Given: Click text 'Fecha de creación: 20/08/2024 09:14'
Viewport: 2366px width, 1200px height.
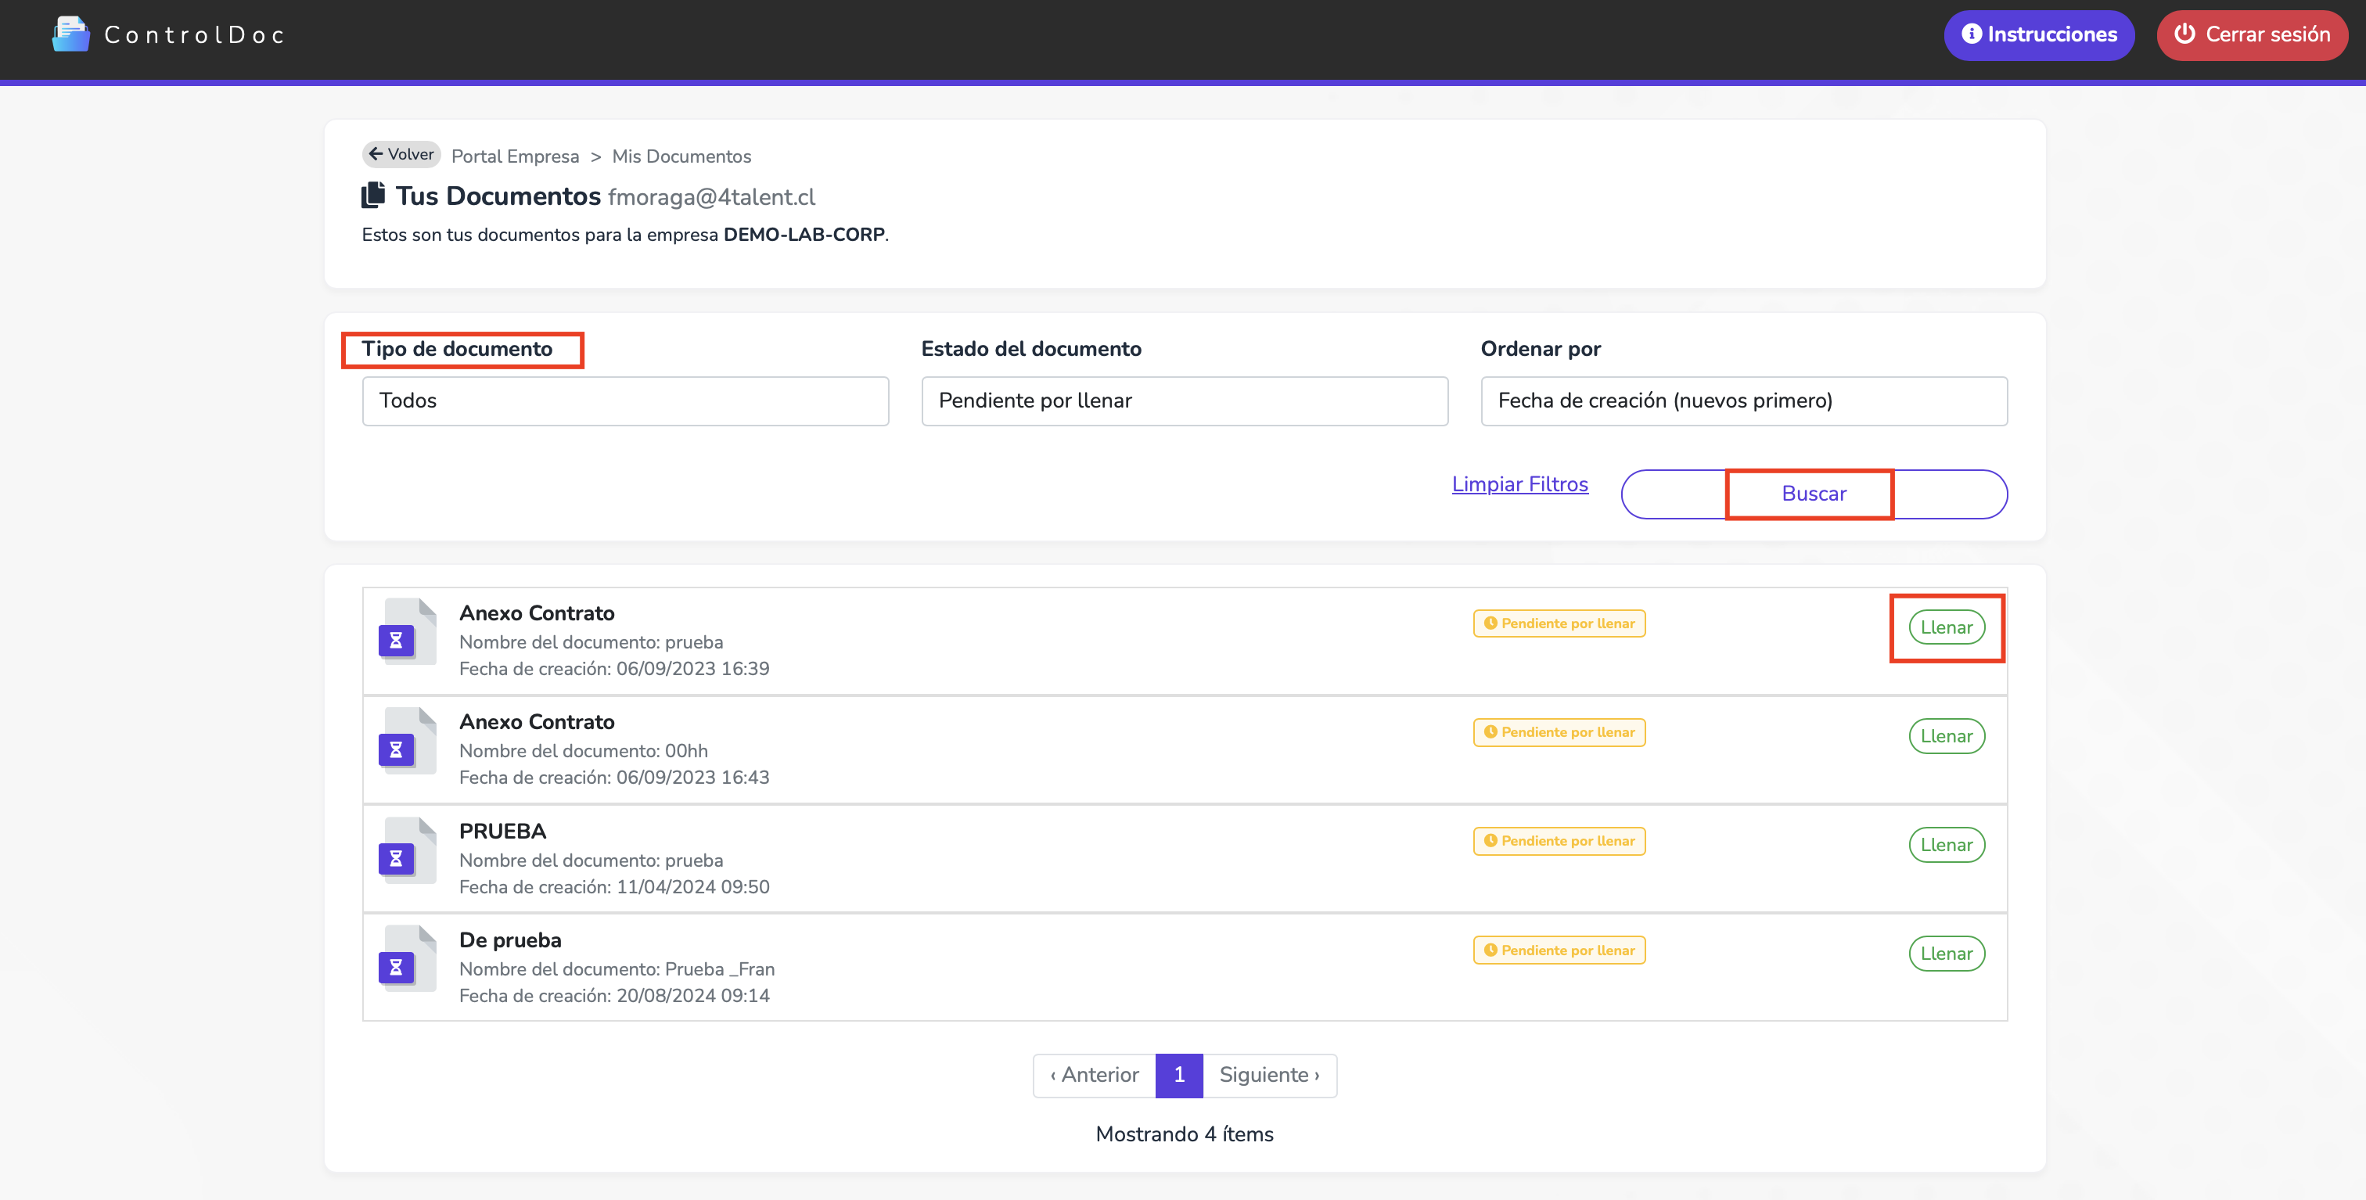Looking at the screenshot, I should (x=614, y=996).
